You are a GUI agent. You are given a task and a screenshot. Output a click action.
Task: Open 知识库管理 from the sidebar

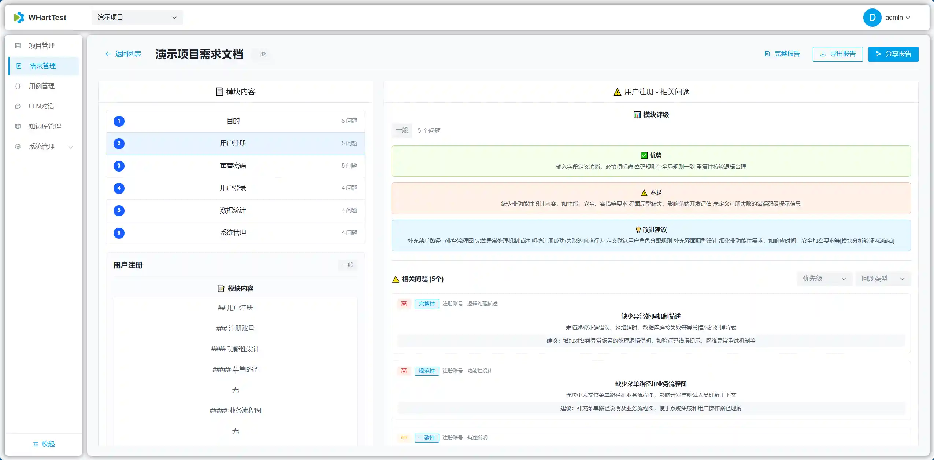click(45, 126)
